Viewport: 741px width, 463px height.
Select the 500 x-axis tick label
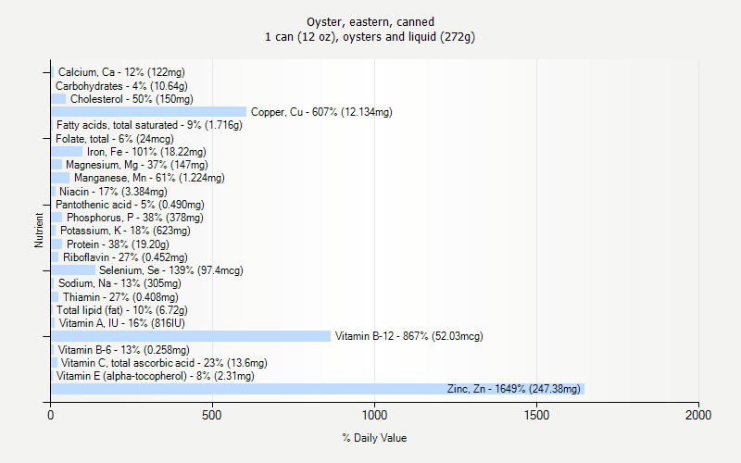pyautogui.click(x=212, y=417)
